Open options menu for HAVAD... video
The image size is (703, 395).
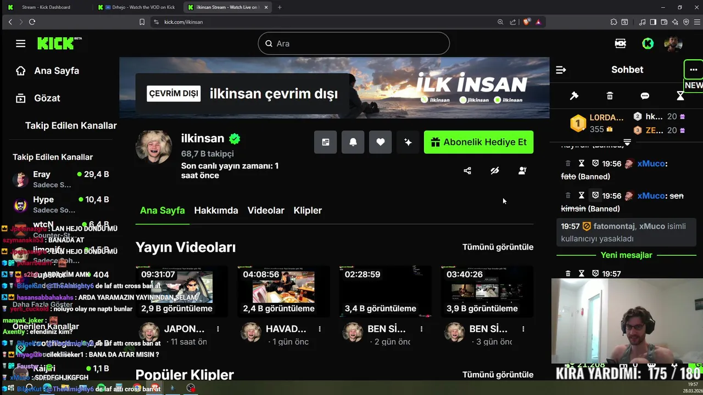pos(320,329)
